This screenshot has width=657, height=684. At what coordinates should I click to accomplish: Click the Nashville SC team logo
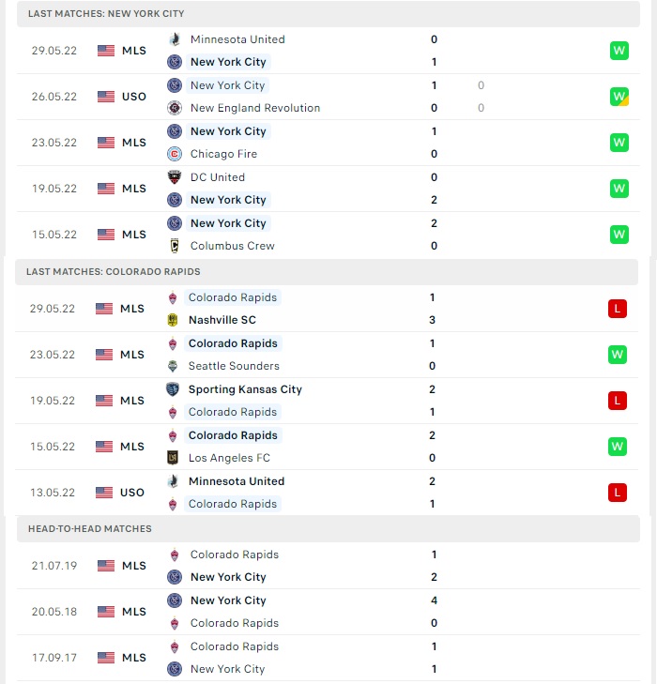point(173,320)
